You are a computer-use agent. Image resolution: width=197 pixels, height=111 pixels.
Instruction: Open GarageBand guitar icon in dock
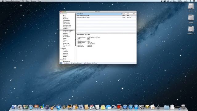click(53, 107)
